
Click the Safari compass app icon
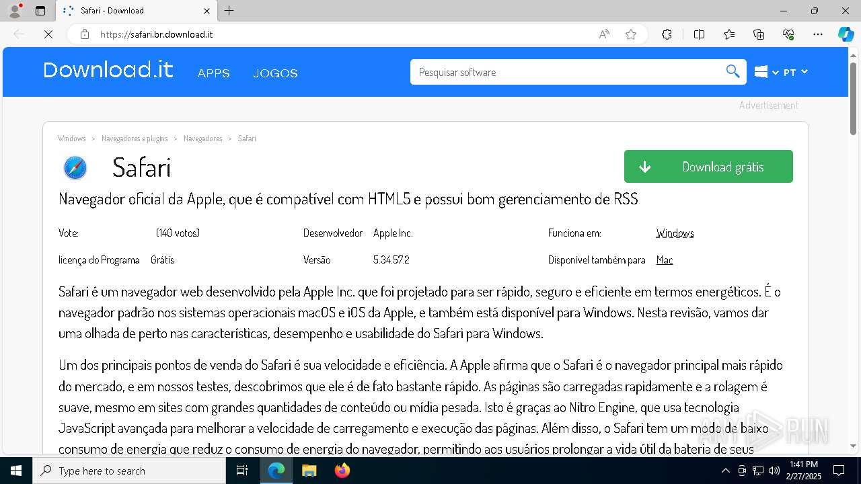coord(75,167)
